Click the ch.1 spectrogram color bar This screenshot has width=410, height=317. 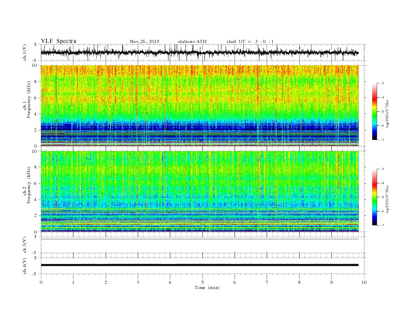[x=374, y=111]
